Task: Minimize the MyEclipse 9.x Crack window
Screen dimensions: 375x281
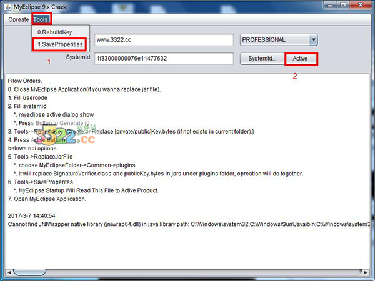Action: coord(331,5)
